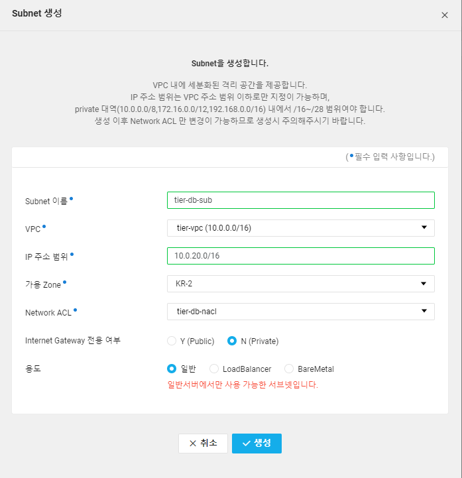
Task: Click the 생성 create button
Action: 257,444
